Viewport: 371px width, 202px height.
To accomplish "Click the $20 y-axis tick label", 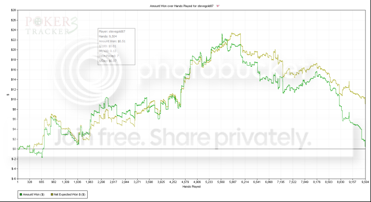I will point(13,50).
